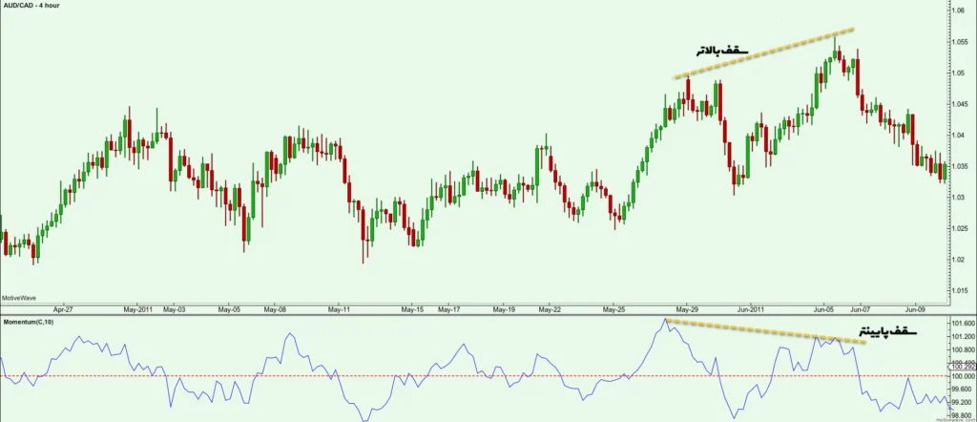Click the May-15 date marker

[412, 310]
